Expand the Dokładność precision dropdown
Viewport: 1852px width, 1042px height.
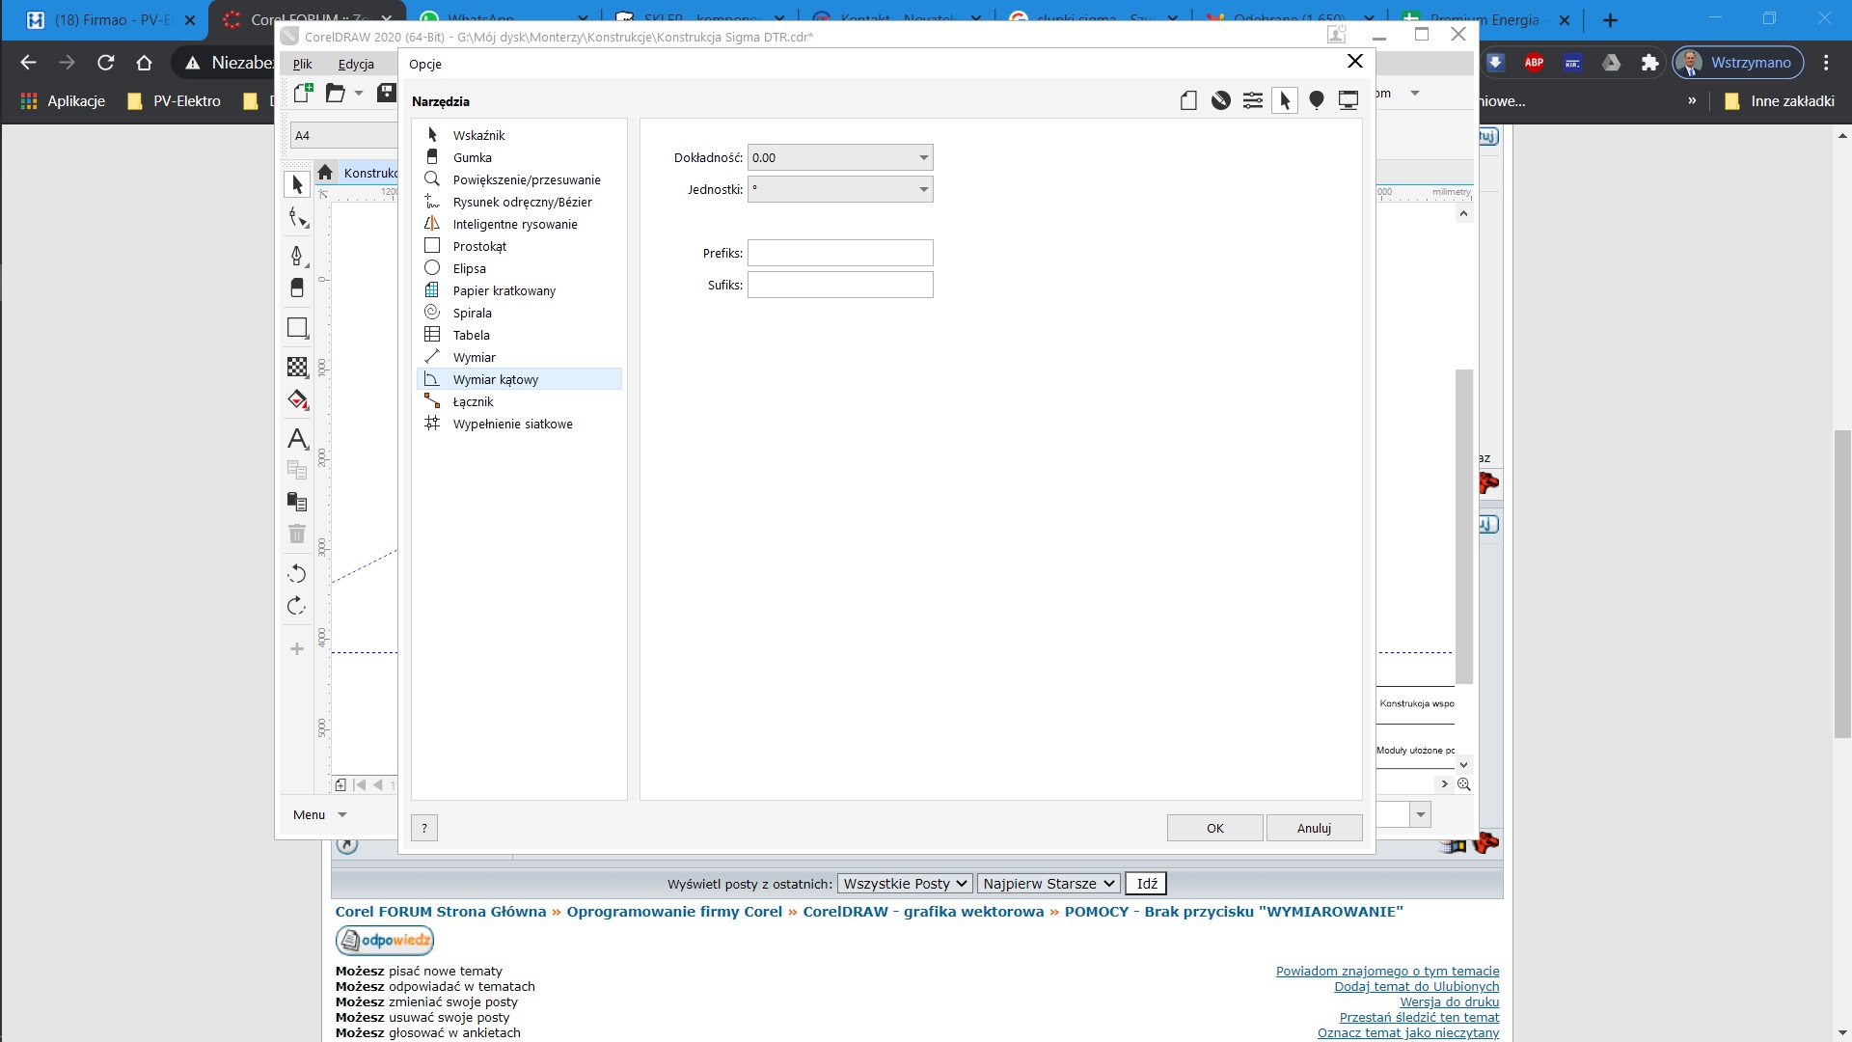[923, 157]
